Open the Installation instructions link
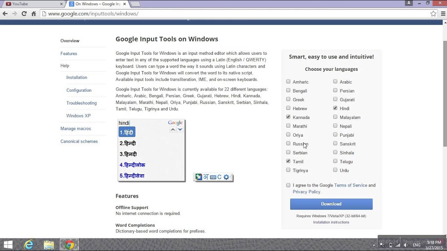 (331, 222)
